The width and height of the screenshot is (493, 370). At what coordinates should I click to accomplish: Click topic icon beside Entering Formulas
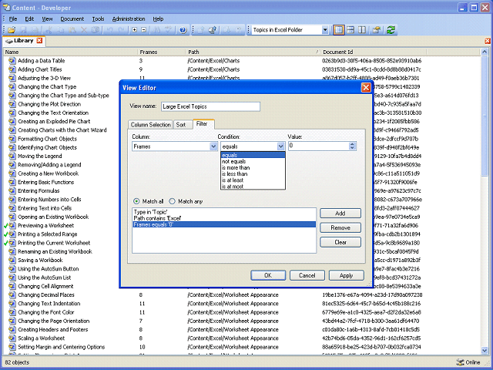(x=12, y=190)
